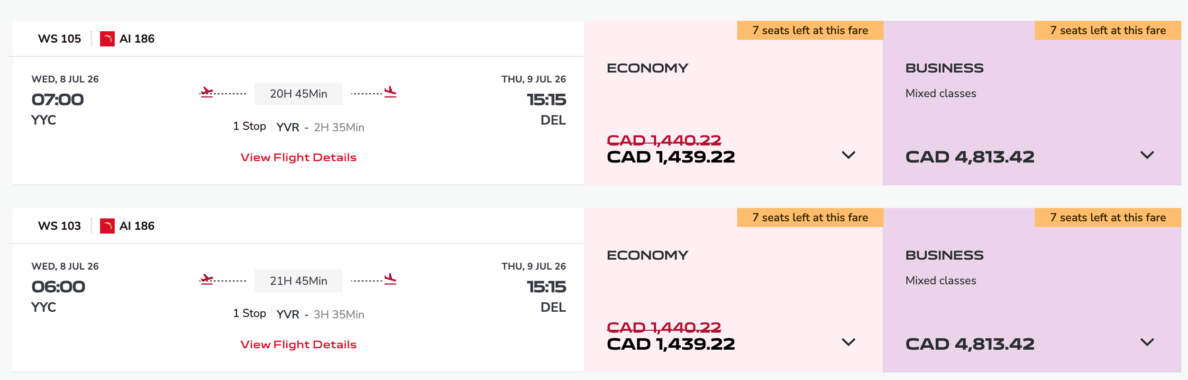This screenshot has height=380, width=1188.
Task: Click the 20H 45Min duration badge
Action: point(298,93)
